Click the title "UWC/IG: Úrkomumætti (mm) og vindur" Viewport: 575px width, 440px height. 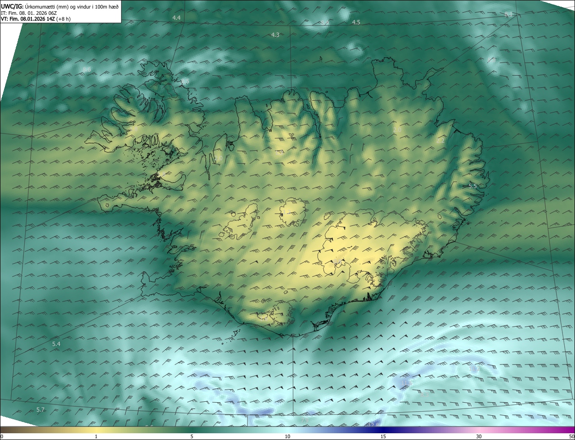point(60,6)
